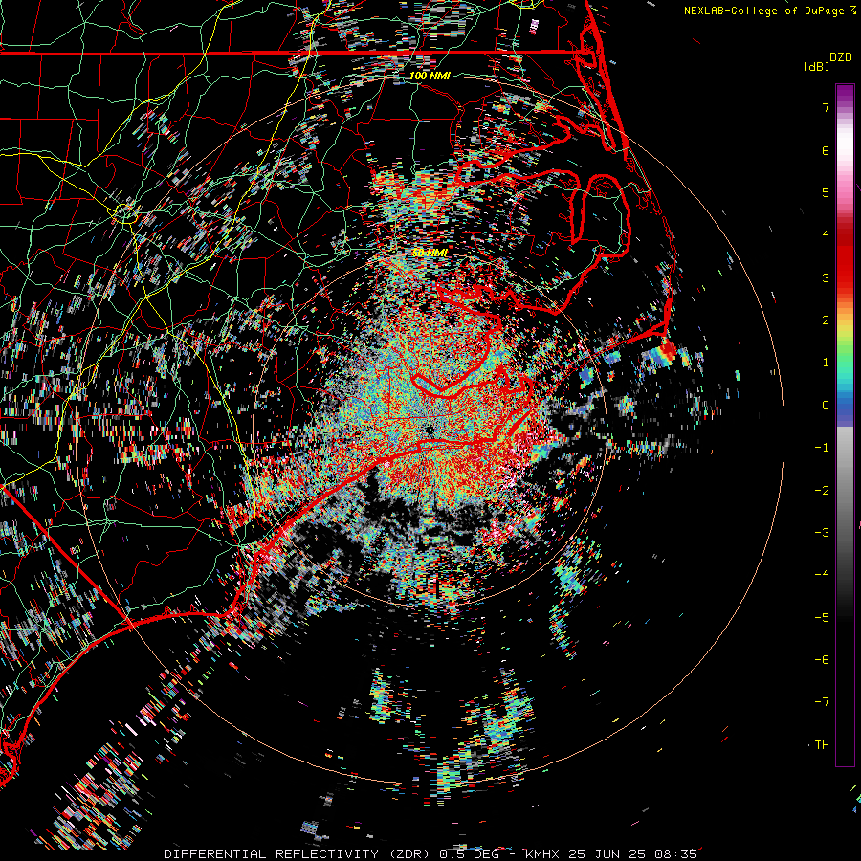The width and height of the screenshot is (861, 861).
Task: Click the -3 value on the color scale
Action: pyautogui.click(x=822, y=532)
